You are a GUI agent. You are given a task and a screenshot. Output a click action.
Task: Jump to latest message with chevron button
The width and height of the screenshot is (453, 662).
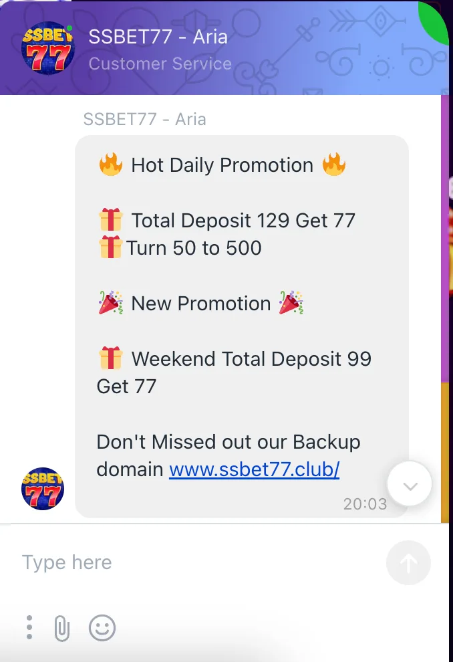click(x=410, y=484)
